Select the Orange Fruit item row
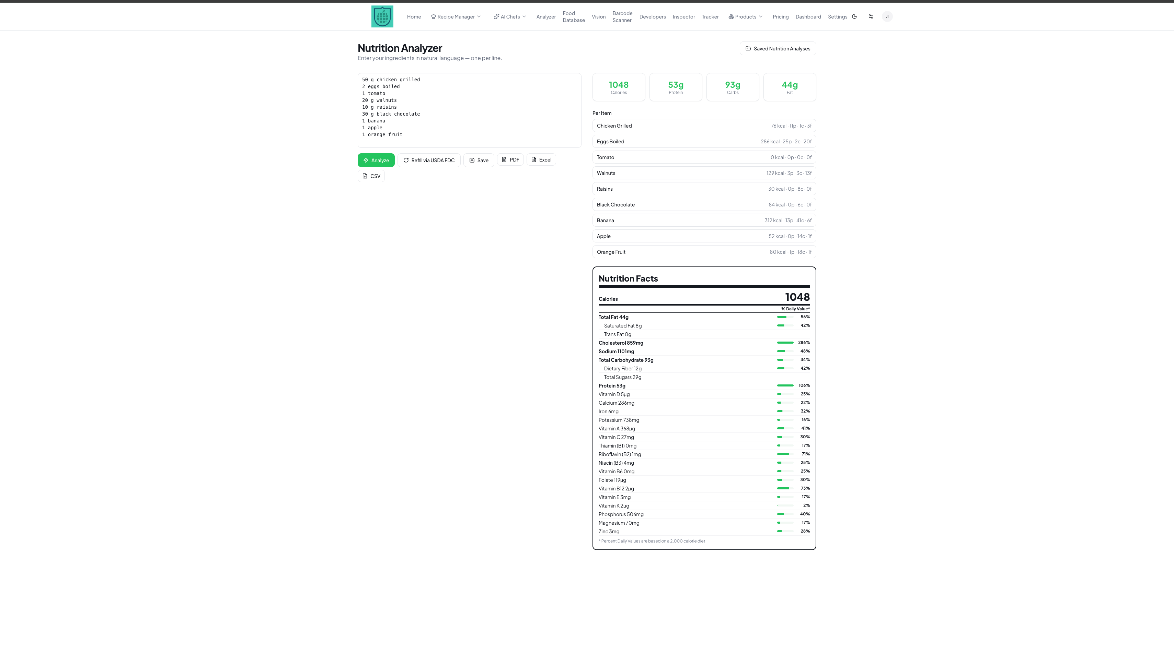The height and width of the screenshot is (655, 1174). click(704, 252)
